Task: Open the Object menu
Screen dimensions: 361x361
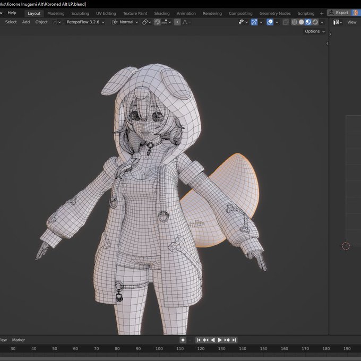Action: pyautogui.click(x=41, y=22)
